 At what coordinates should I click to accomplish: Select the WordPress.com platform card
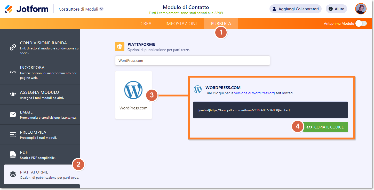(x=133, y=95)
